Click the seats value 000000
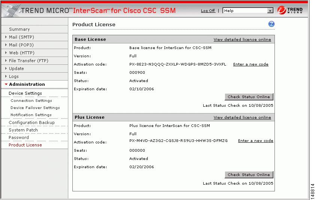315x200 pixels. coord(137,150)
